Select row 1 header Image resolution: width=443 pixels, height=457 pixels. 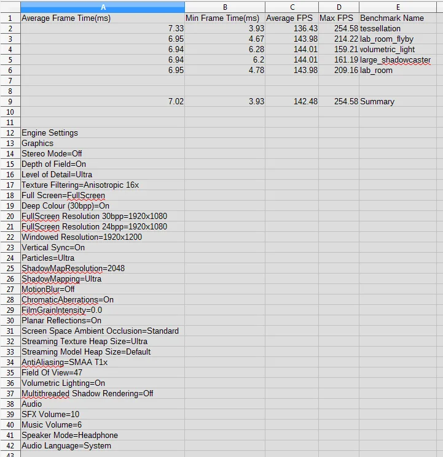click(x=10, y=18)
